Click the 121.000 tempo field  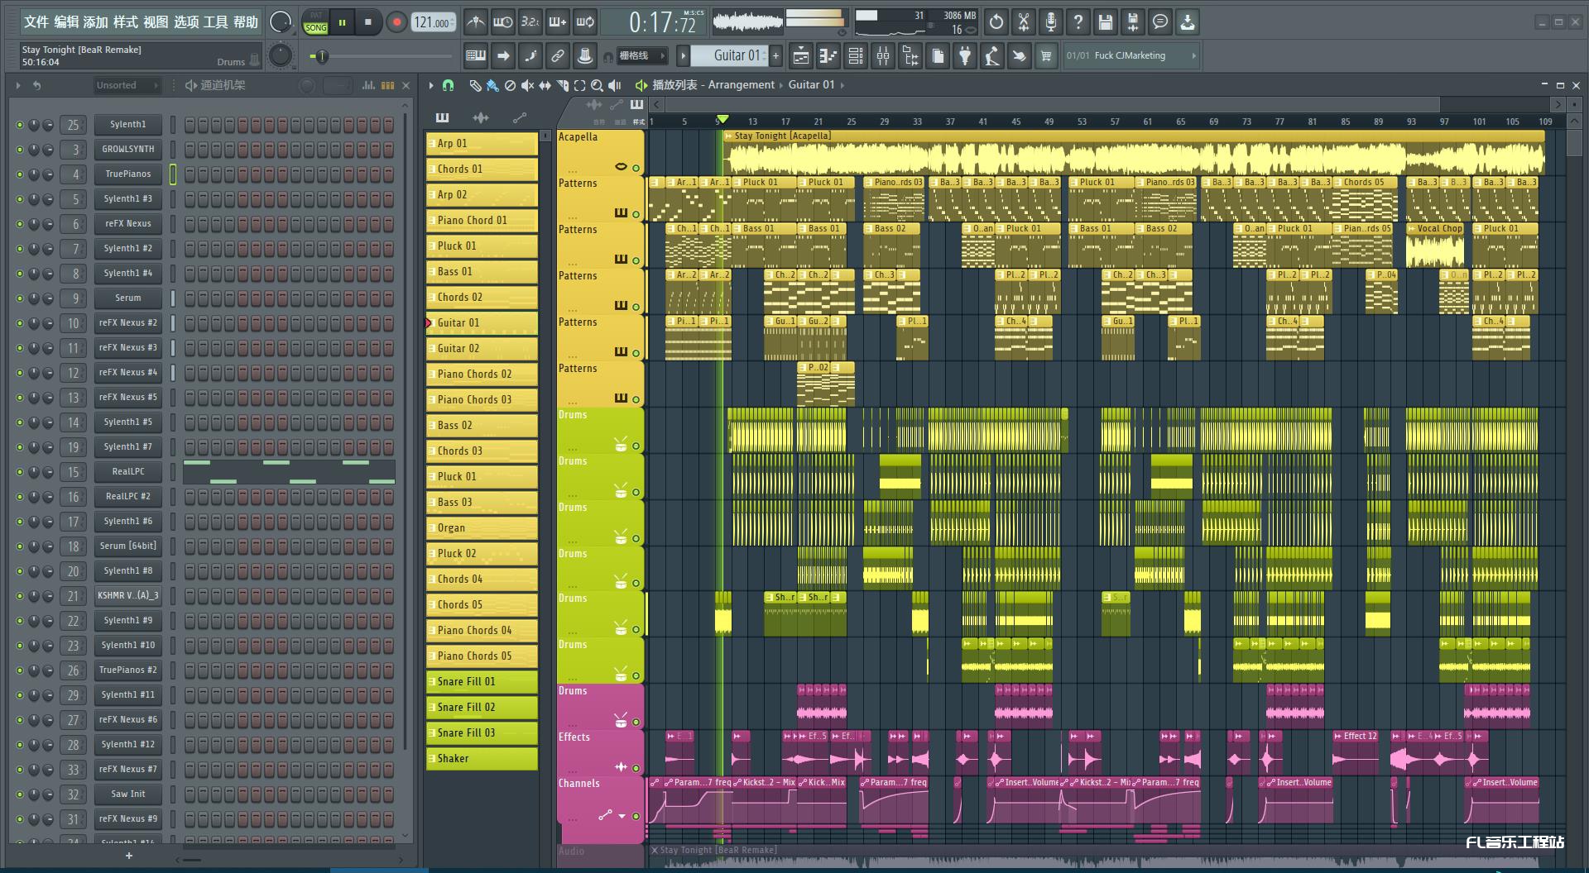(x=433, y=22)
